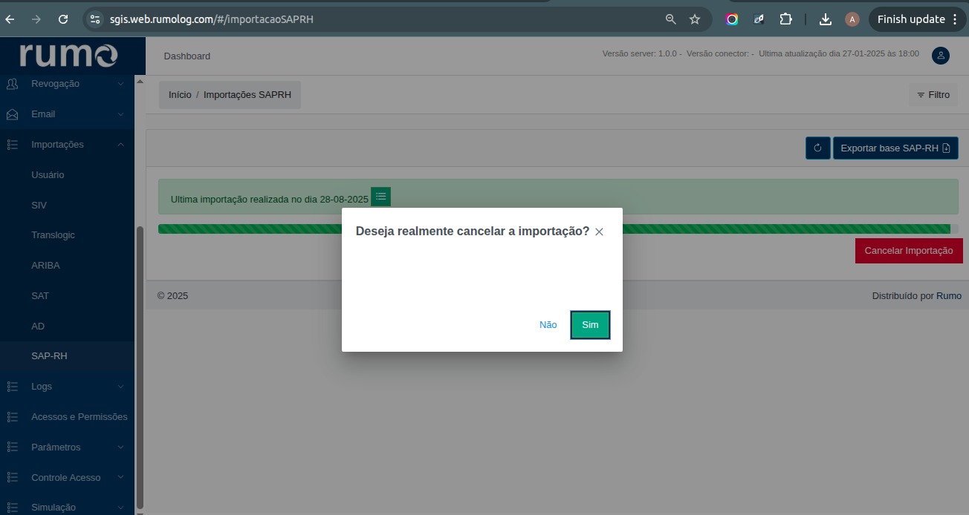Click the green list icon after import date
Viewport: 969px width, 515px height.
tap(380, 197)
